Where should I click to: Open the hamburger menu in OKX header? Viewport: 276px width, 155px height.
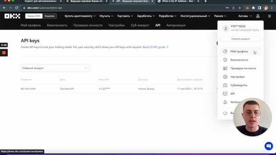pos(270,16)
